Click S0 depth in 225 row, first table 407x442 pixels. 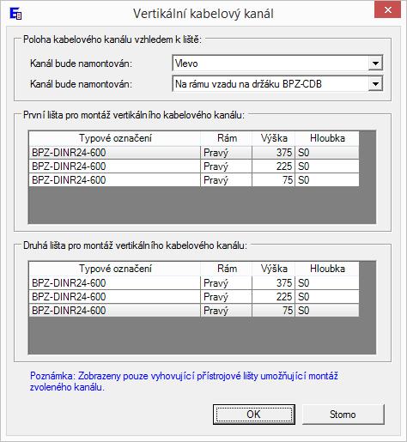[x=327, y=167]
